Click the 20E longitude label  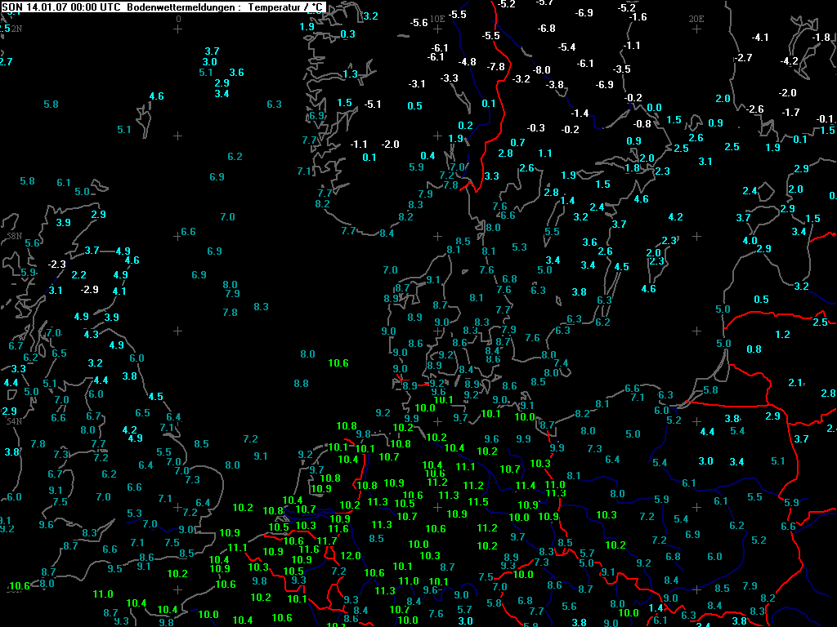click(696, 17)
